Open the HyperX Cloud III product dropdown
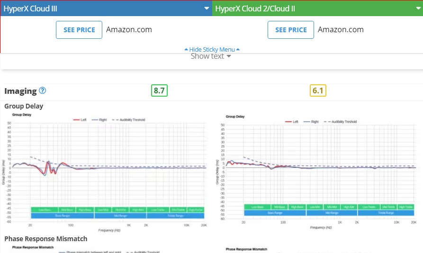This screenshot has width=423, height=253. click(106, 9)
